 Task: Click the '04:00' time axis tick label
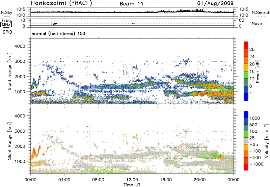point(64,180)
